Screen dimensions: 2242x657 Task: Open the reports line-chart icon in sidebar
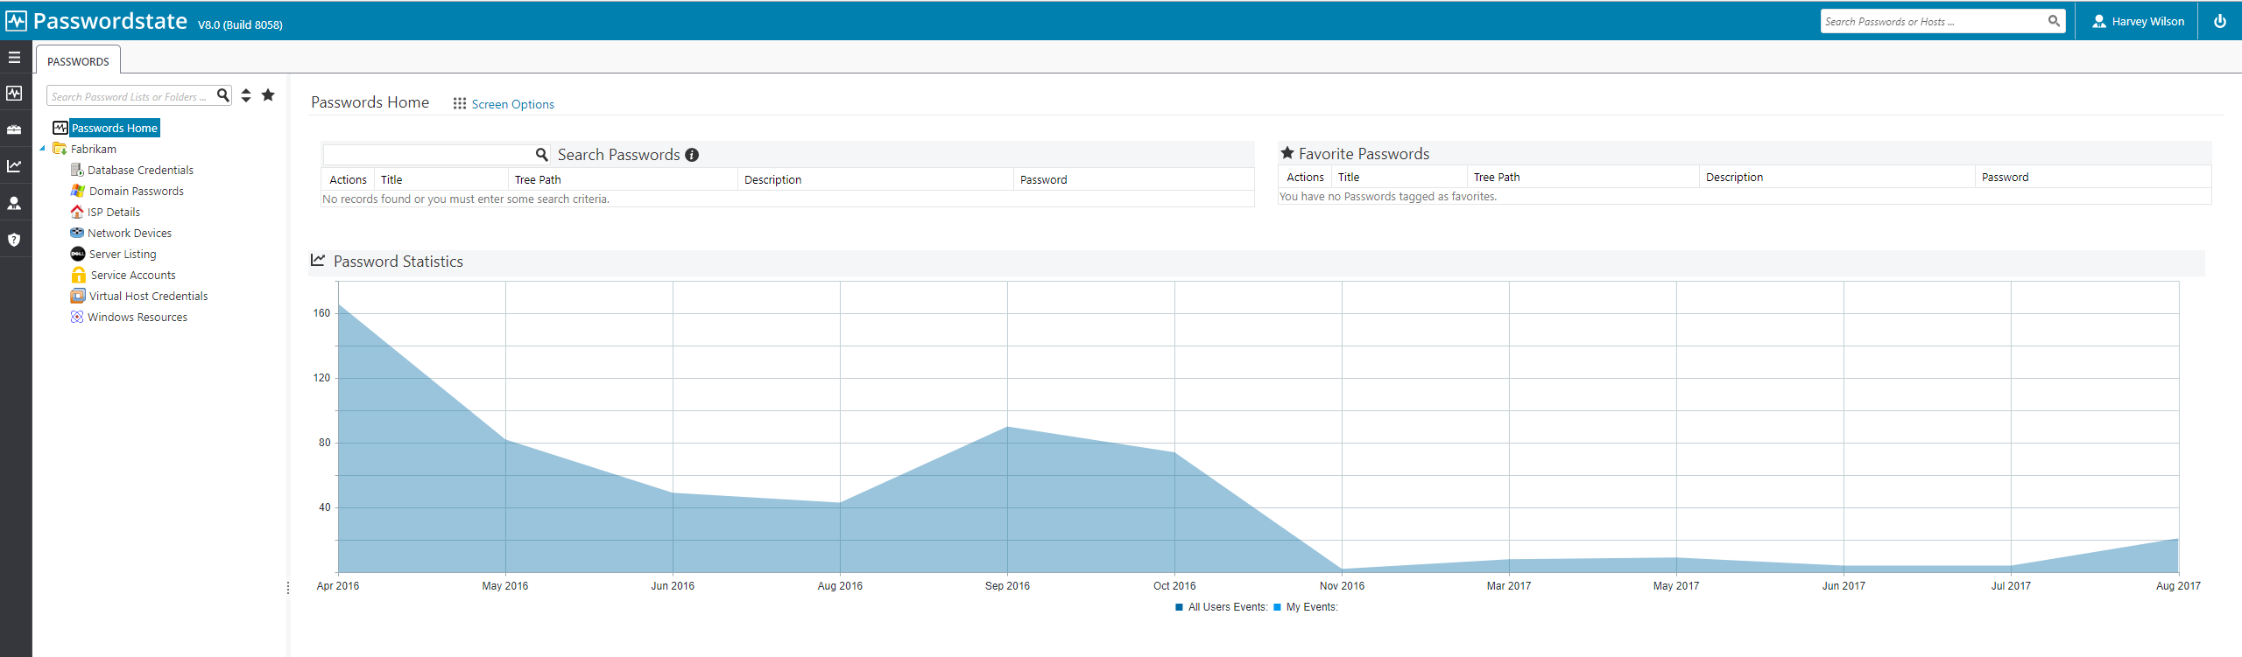(x=14, y=166)
